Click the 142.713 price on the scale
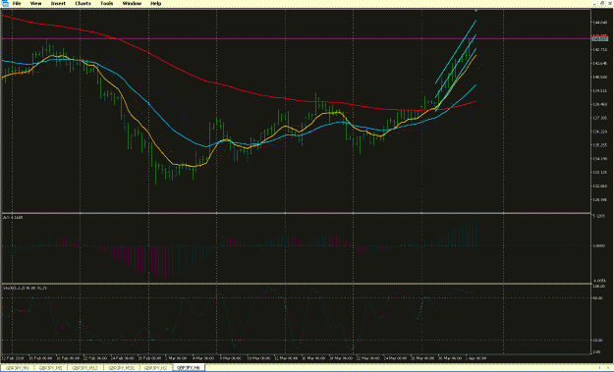This screenshot has height=372, width=614. pos(599,50)
